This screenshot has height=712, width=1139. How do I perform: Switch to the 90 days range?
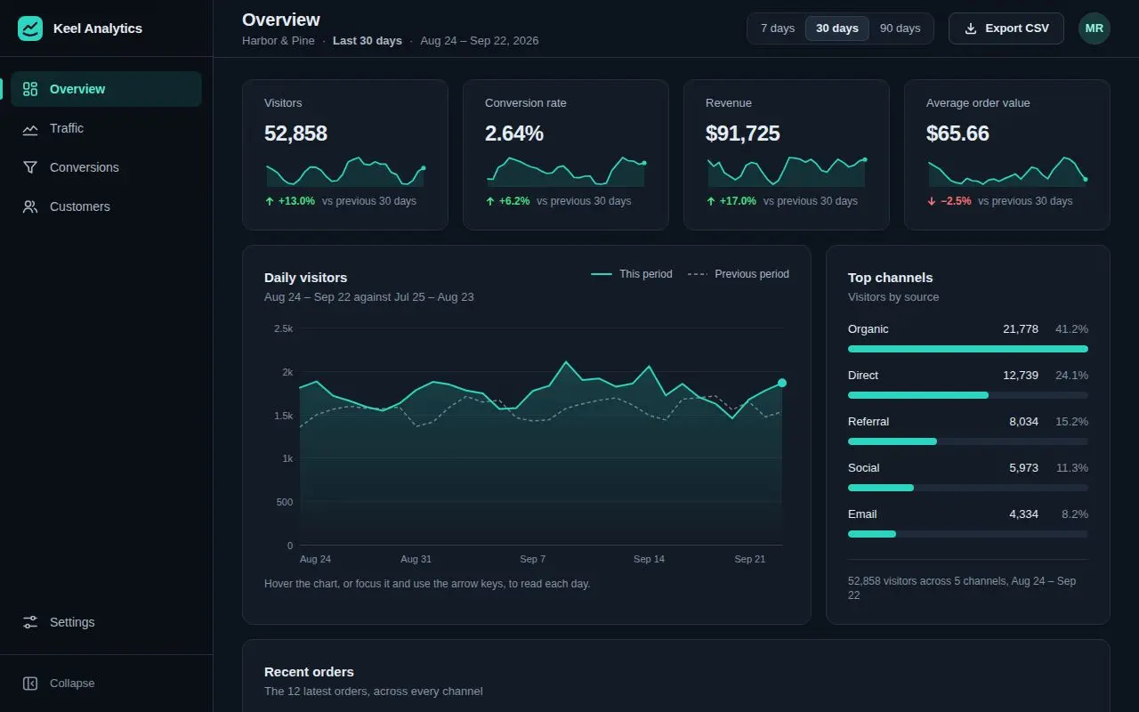900,28
